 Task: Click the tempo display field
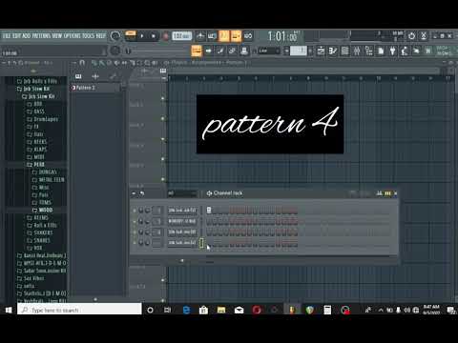182,36
